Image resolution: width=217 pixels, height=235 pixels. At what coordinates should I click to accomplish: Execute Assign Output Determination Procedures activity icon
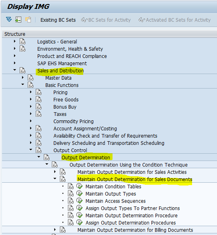click(80, 223)
